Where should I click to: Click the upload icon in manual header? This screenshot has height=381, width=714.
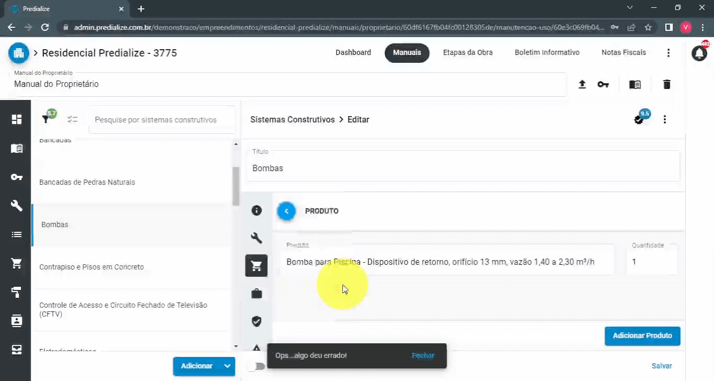582,84
